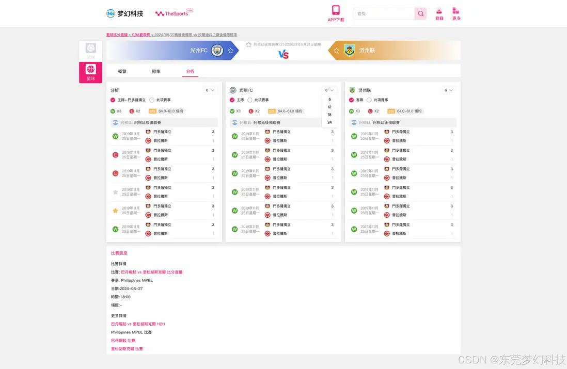567x369 pixels.
Task: Click the 光州FC name in blue banner
Action: point(199,50)
